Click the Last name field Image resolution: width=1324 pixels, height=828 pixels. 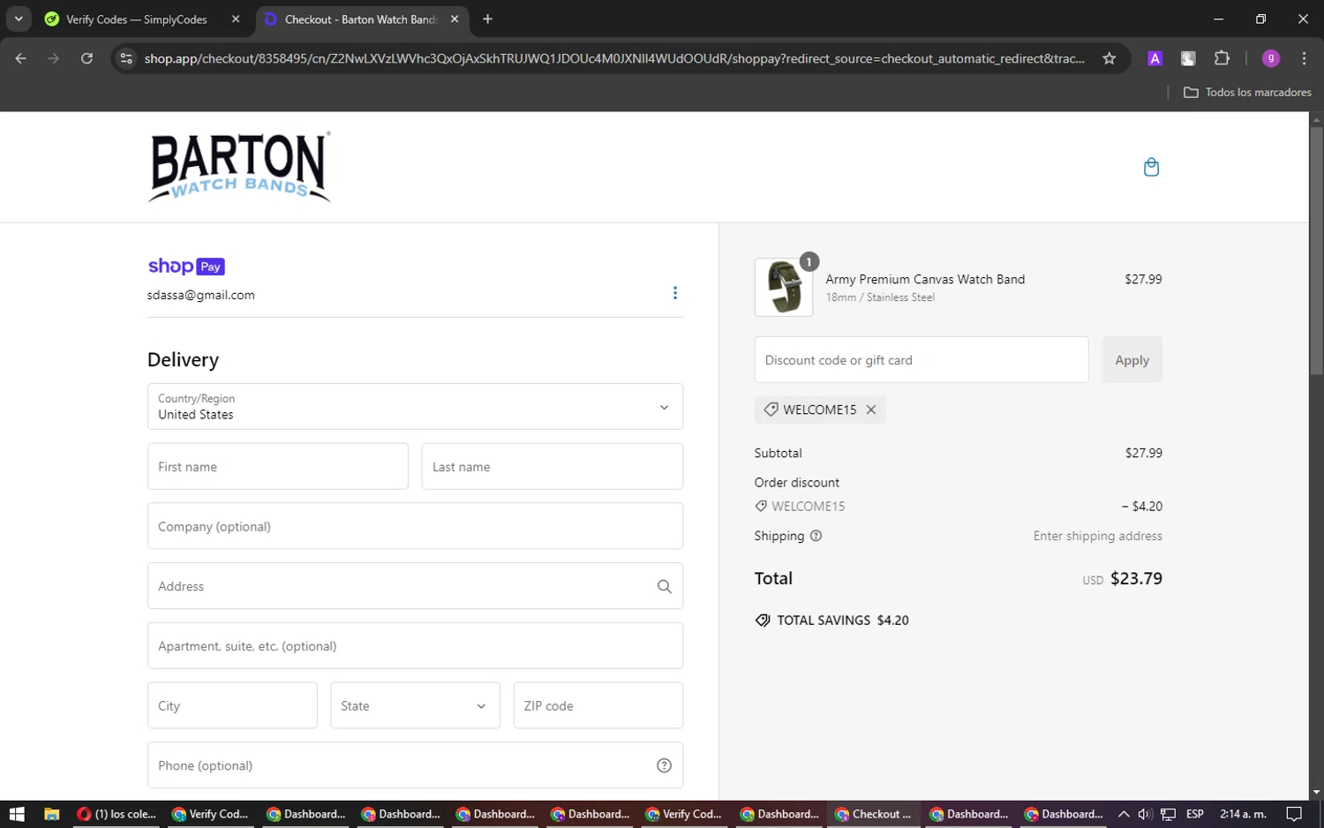(x=553, y=466)
